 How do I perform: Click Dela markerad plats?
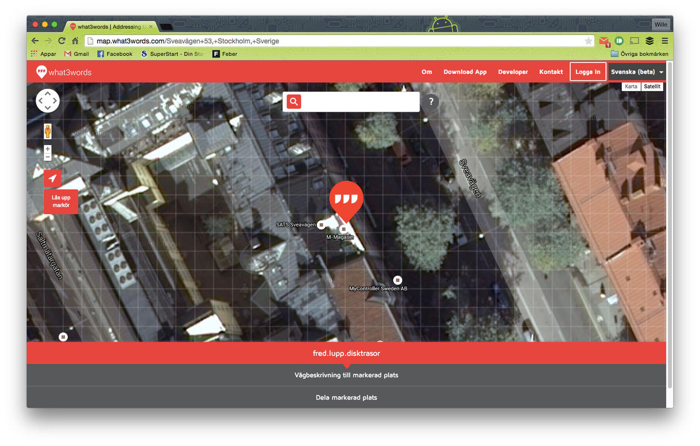point(346,397)
